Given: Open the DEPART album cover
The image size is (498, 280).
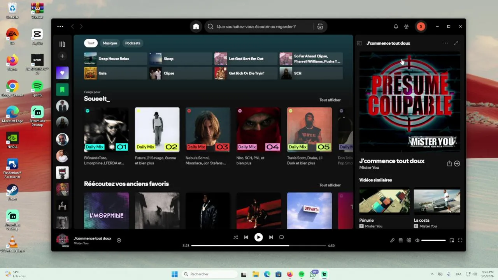Looking at the screenshot, I should coord(309,210).
